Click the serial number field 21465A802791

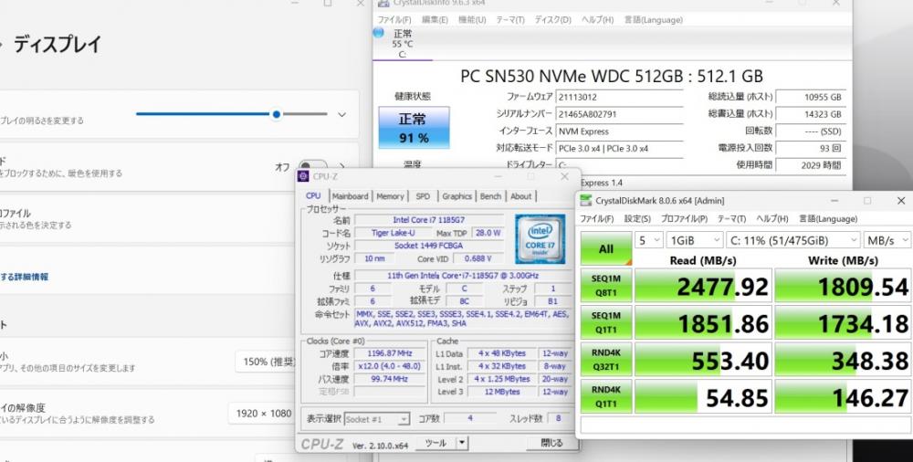(619, 114)
